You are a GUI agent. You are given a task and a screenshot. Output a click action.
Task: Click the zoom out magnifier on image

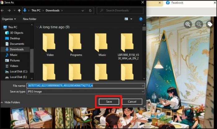click(x=199, y=24)
